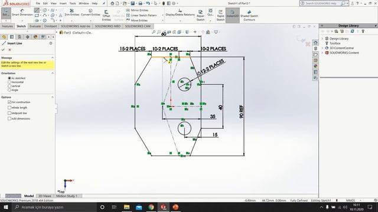This screenshot has width=378, height=212.
Task: Expand the 3D ContentCentral node
Action: click(x=322, y=48)
